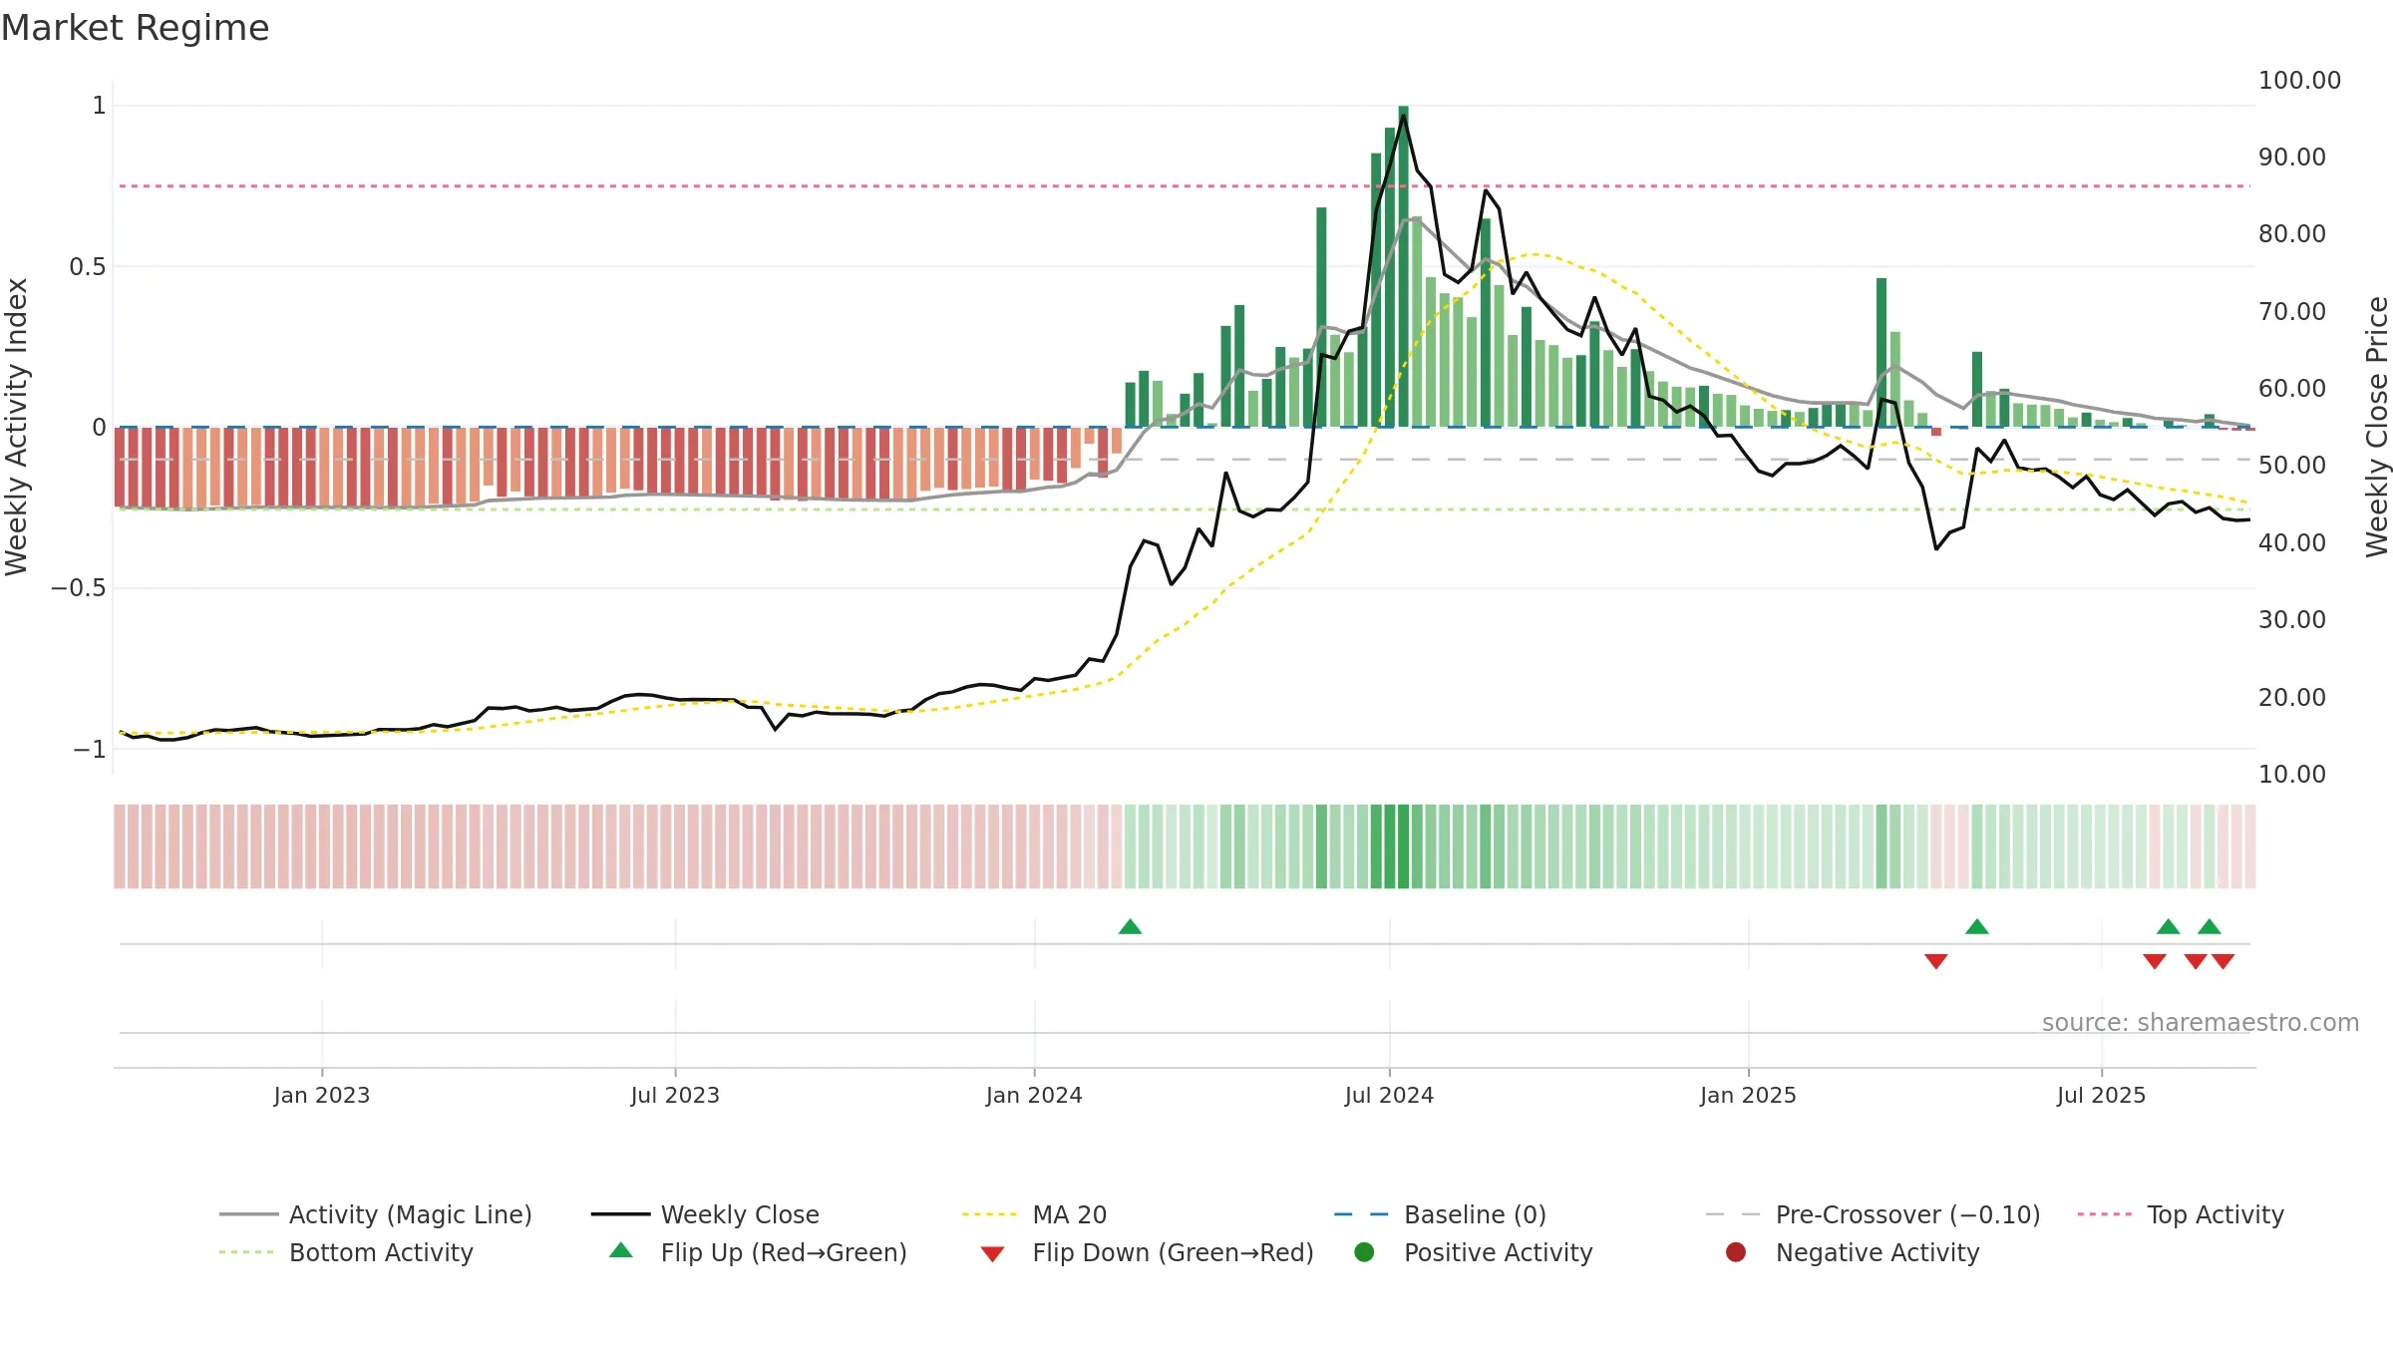Click the Flip Up green triangle legend icon
The height and width of the screenshot is (1346, 2393).
point(621,1250)
